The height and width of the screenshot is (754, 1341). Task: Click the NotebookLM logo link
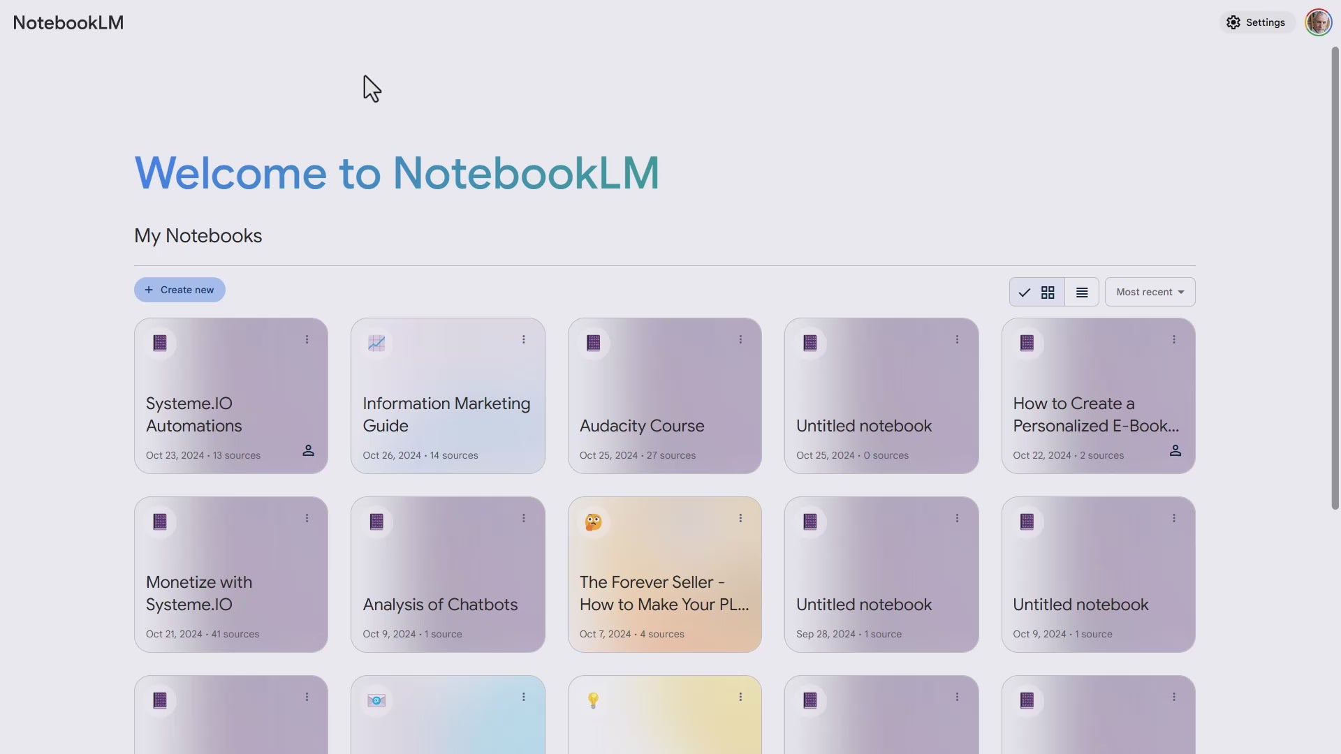click(68, 22)
